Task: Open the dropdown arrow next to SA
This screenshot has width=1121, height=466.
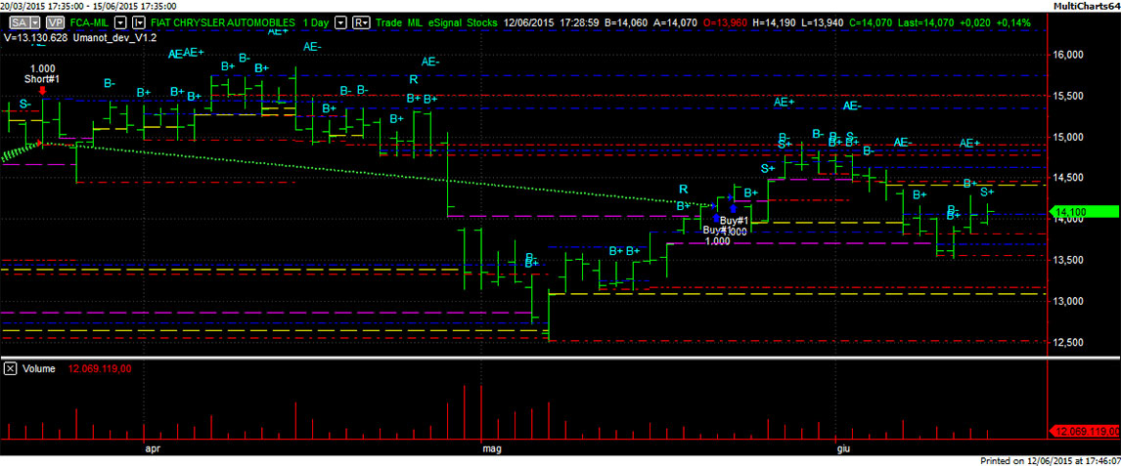Action: coord(35,21)
